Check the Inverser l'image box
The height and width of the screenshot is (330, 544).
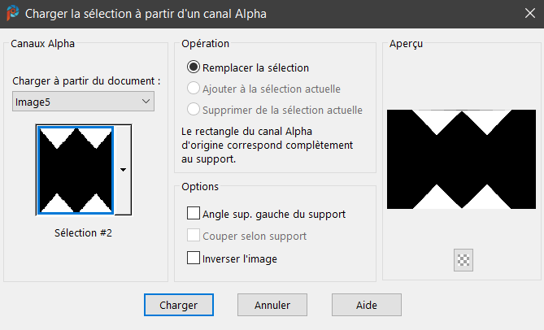(194, 258)
